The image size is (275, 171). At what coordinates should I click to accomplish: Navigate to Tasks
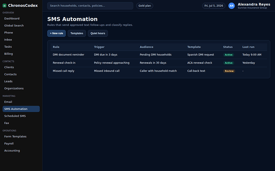point(21,47)
